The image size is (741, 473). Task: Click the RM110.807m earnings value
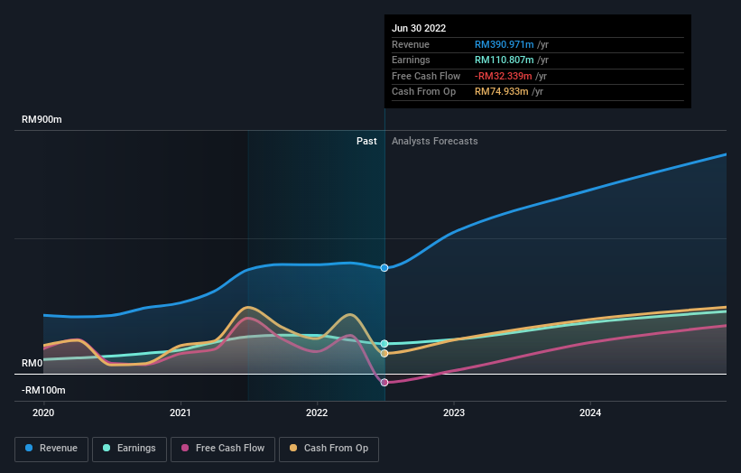505,60
